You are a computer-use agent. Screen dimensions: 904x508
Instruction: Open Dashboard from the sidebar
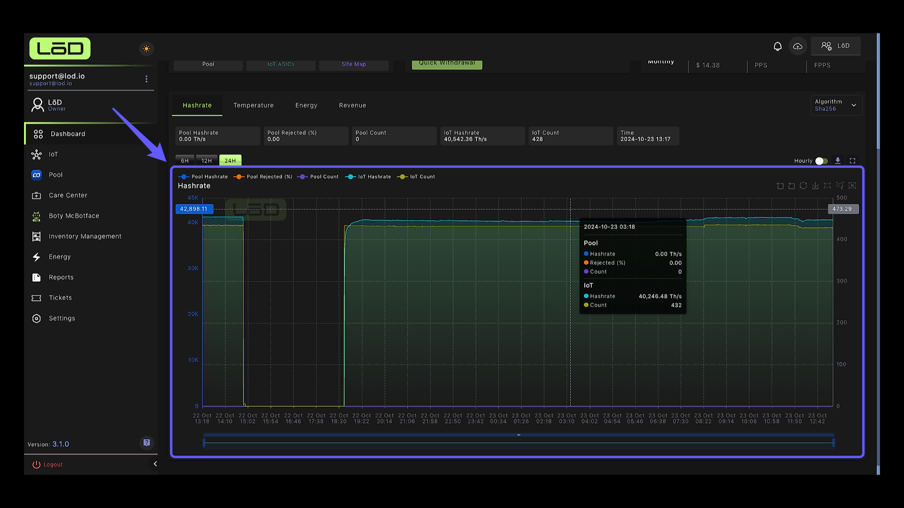91,134
